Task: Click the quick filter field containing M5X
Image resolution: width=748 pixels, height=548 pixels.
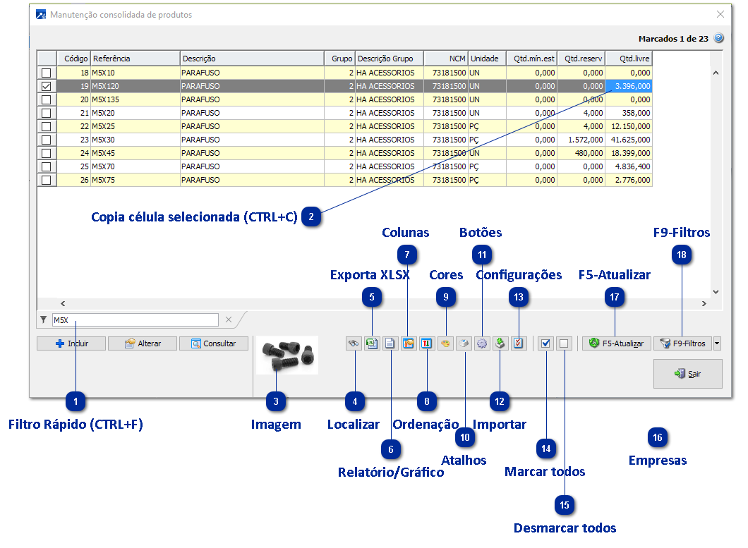Action: (x=135, y=319)
